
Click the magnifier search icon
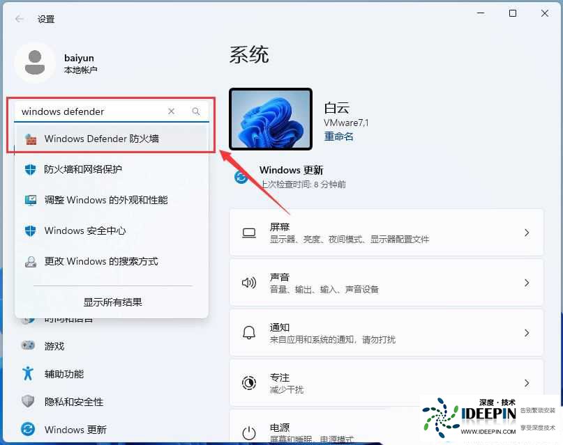195,111
